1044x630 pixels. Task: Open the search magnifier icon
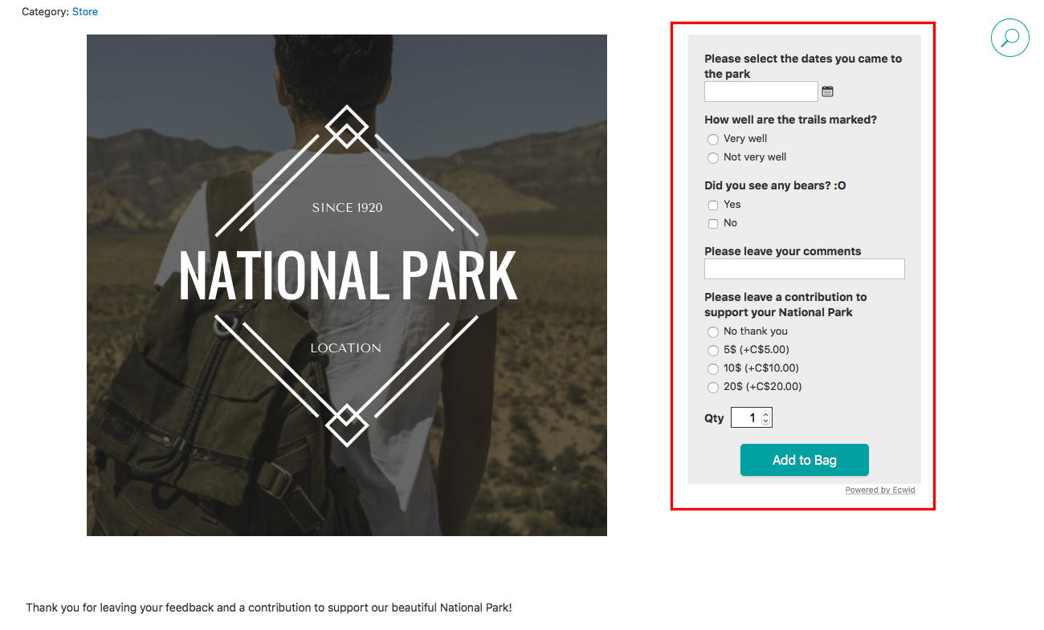tap(1010, 38)
